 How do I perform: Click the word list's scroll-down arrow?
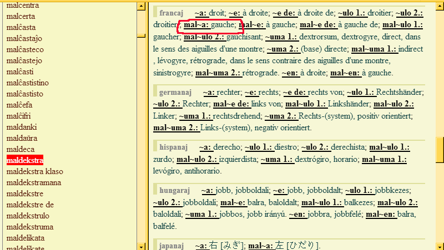[141, 247]
